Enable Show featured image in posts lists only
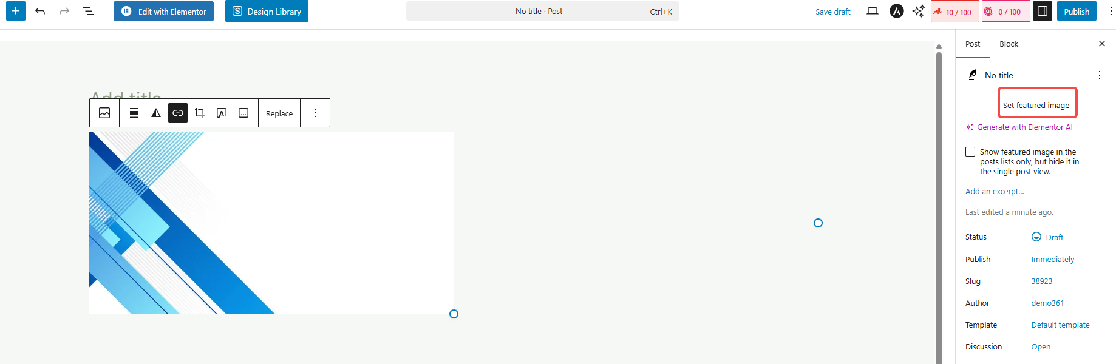The width and height of the screenshot is (1116, 364). [970, 152]
